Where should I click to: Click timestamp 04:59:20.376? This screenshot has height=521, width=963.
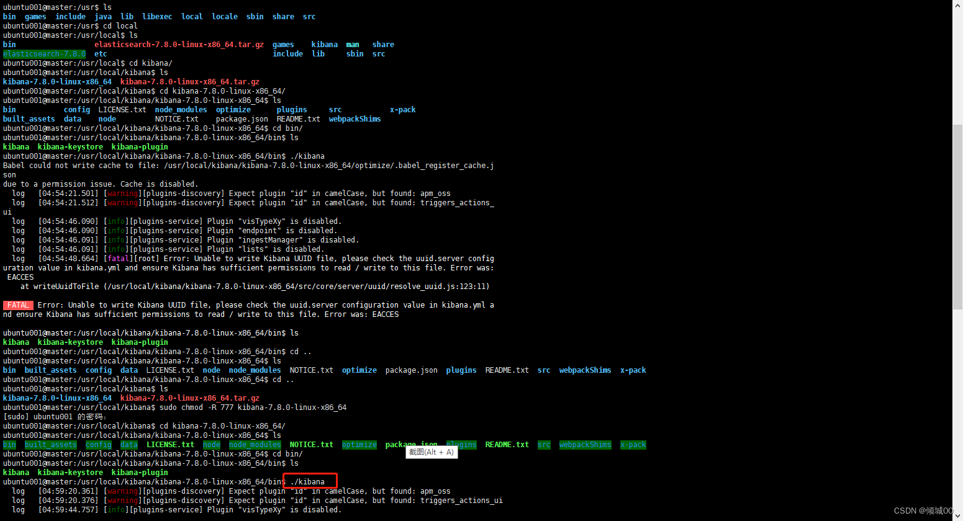[68, 501]
